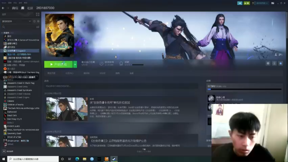The image size is (288, 162).
Task: Click the activity post input field
Action: [121, 86]
